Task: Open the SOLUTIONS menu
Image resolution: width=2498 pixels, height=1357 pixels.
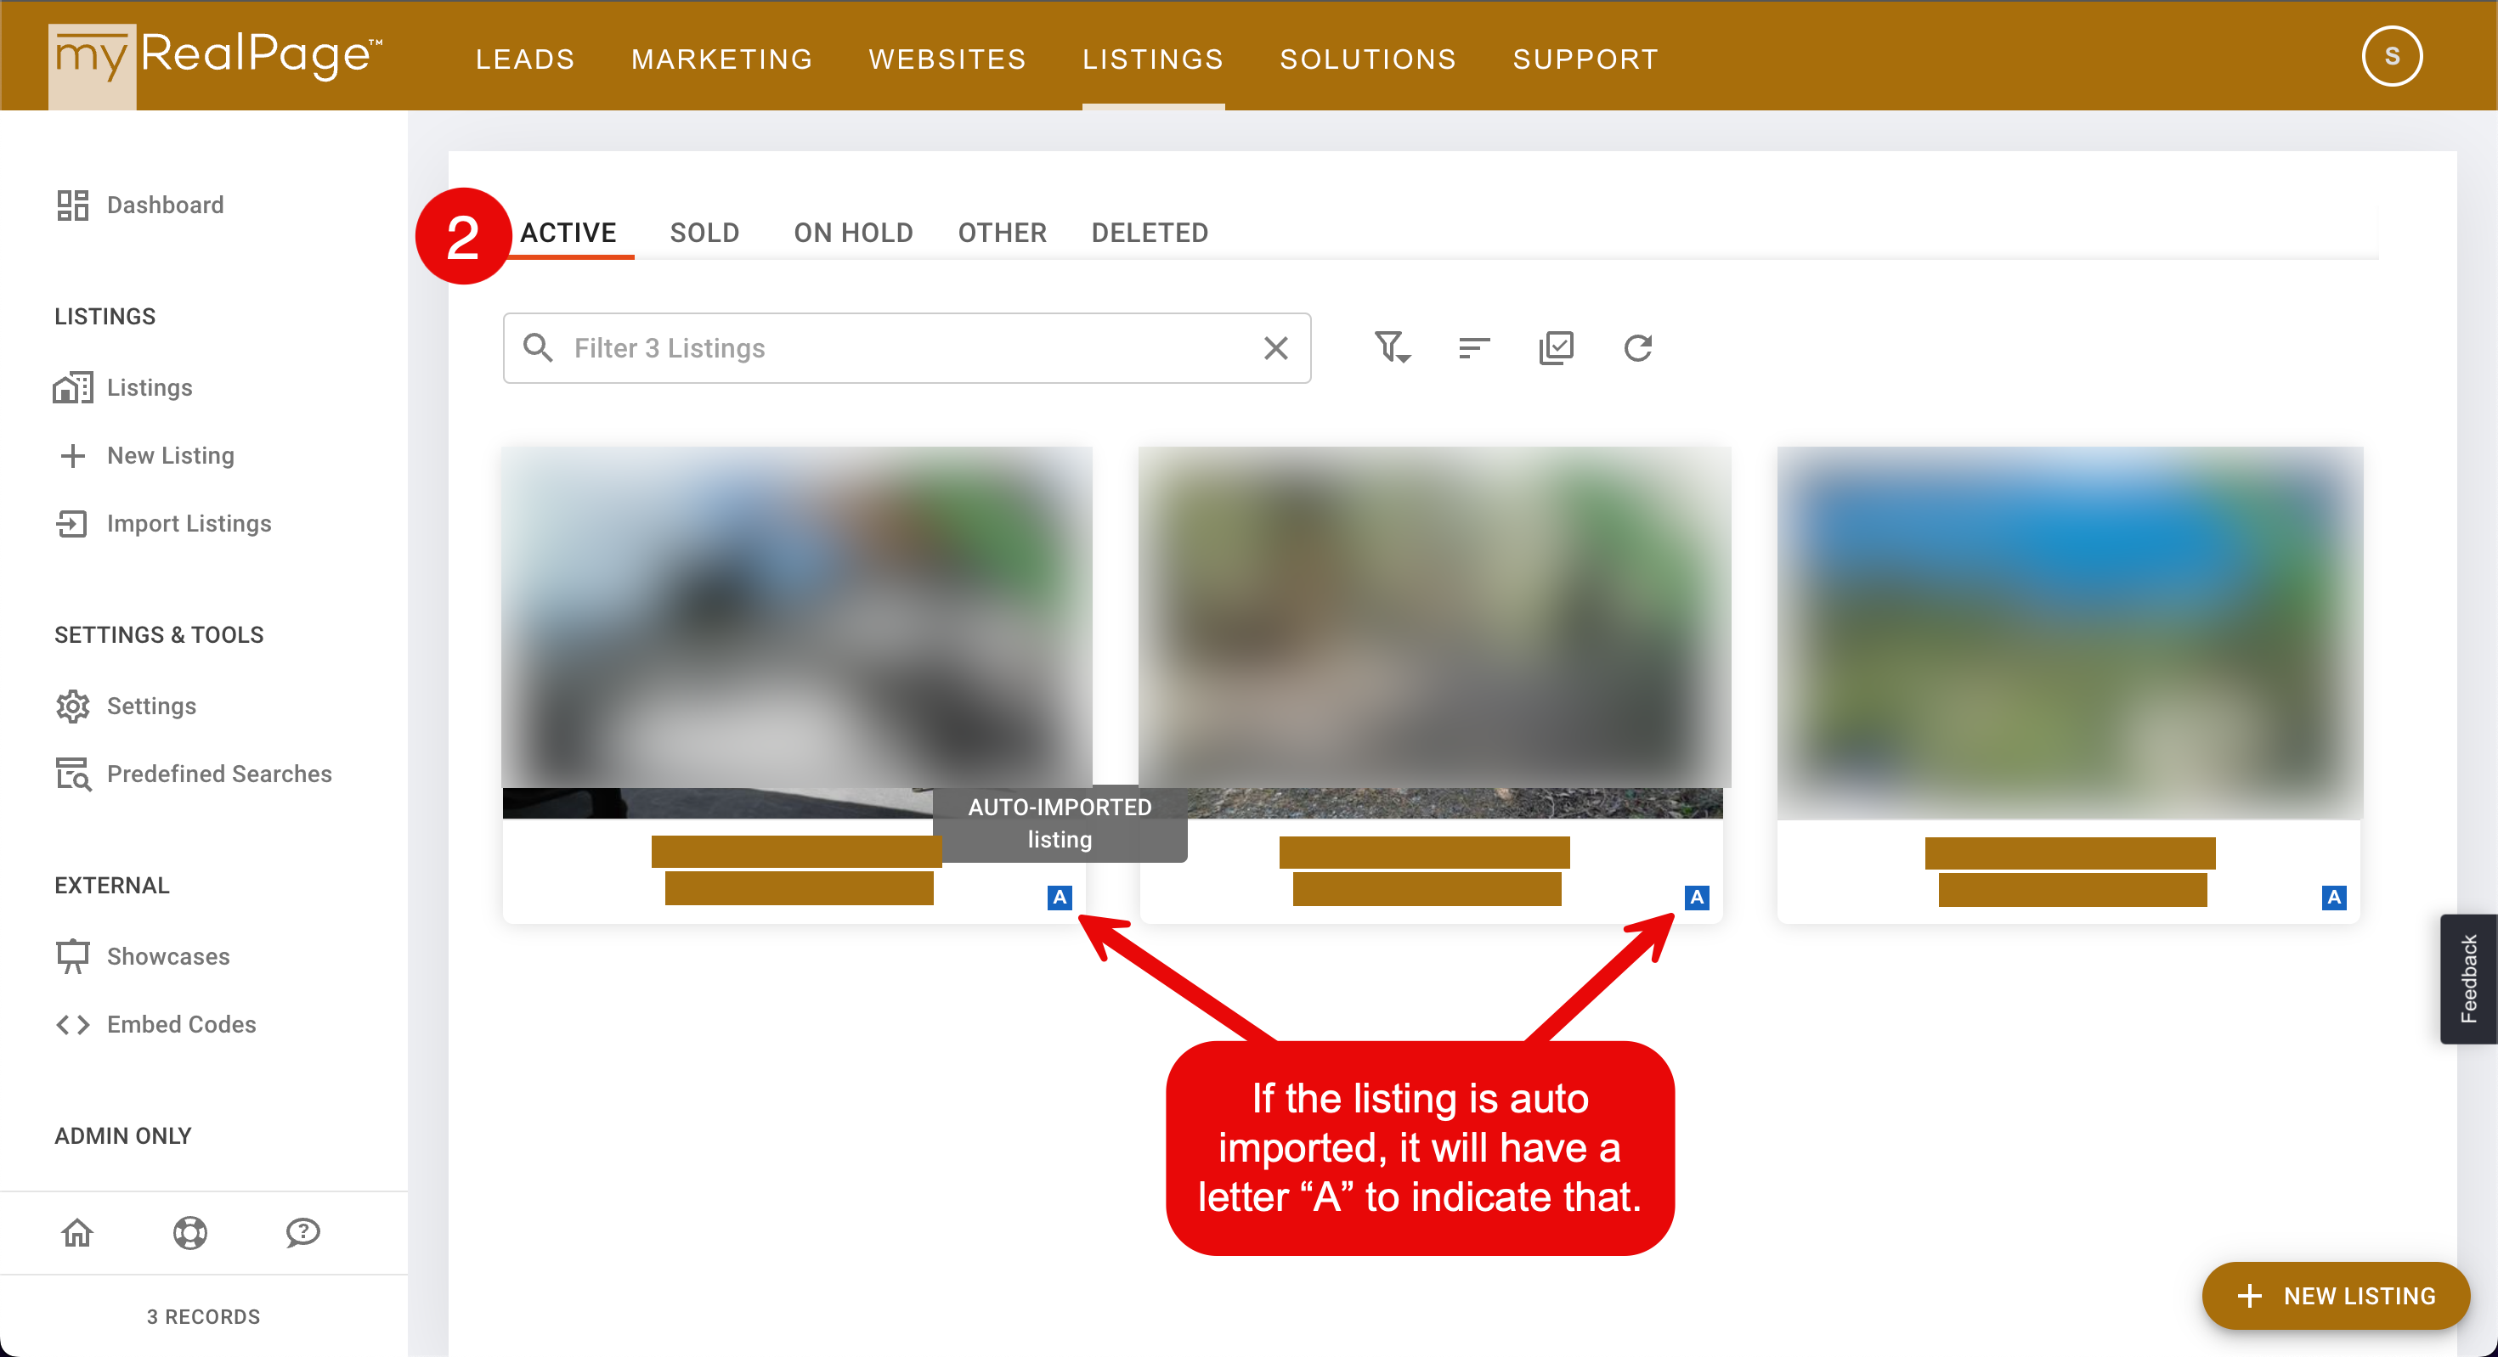Action: click(x=1368, y=60)
